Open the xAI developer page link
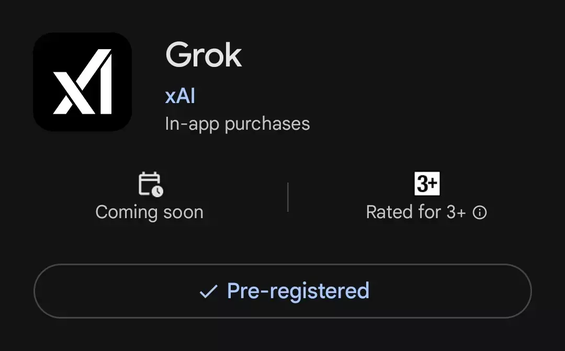The height and width of the screenshot is (351, 565). pyautogui.click(x=180, y=96)
